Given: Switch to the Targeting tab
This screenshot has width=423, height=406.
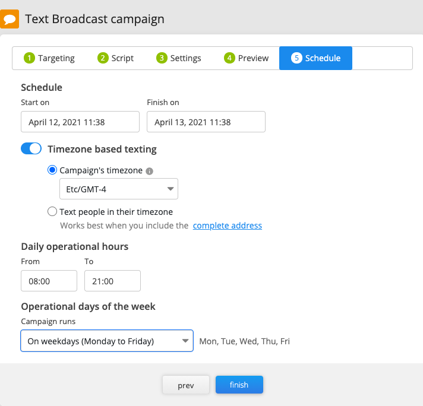Looking at the screenshot, I should point(49,58).
